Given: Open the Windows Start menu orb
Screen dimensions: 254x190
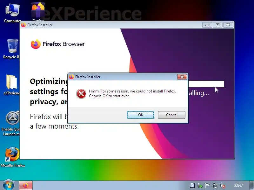Looking at the screenshot, I should coord(9,185).
